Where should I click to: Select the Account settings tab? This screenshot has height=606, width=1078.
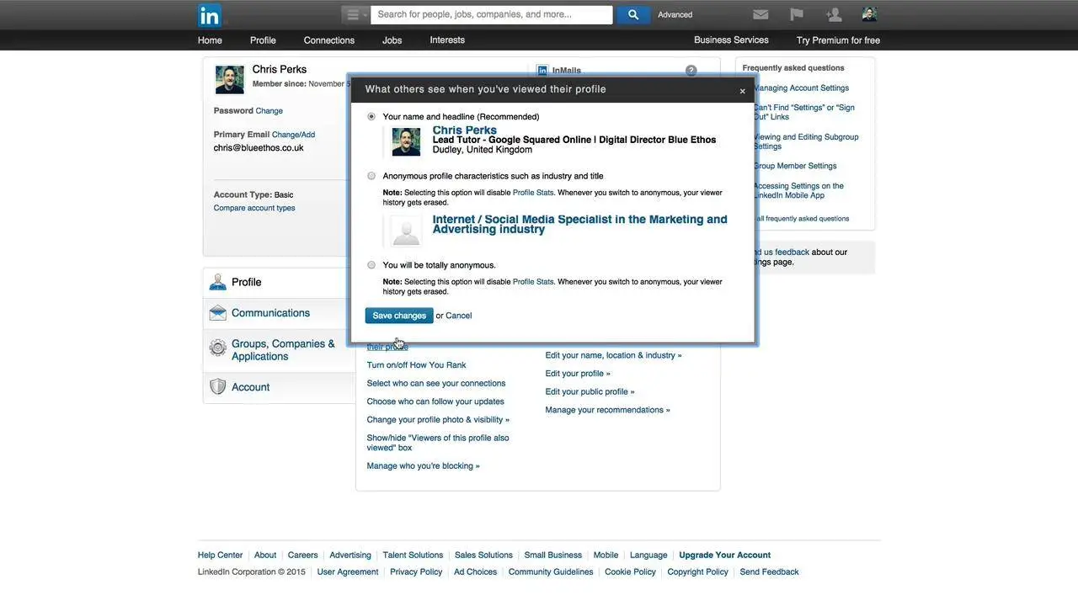point(280,387)
